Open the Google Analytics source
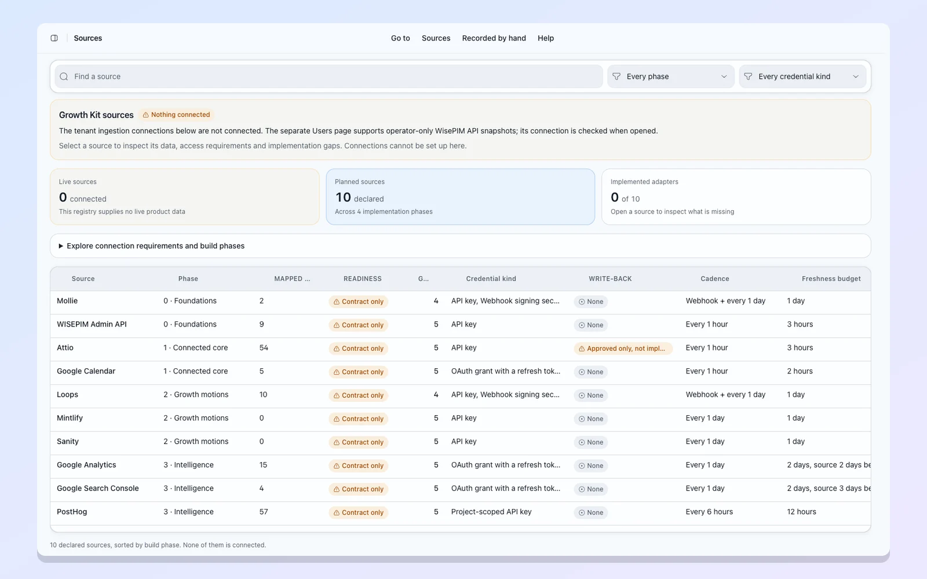 [x=460, y=466]
